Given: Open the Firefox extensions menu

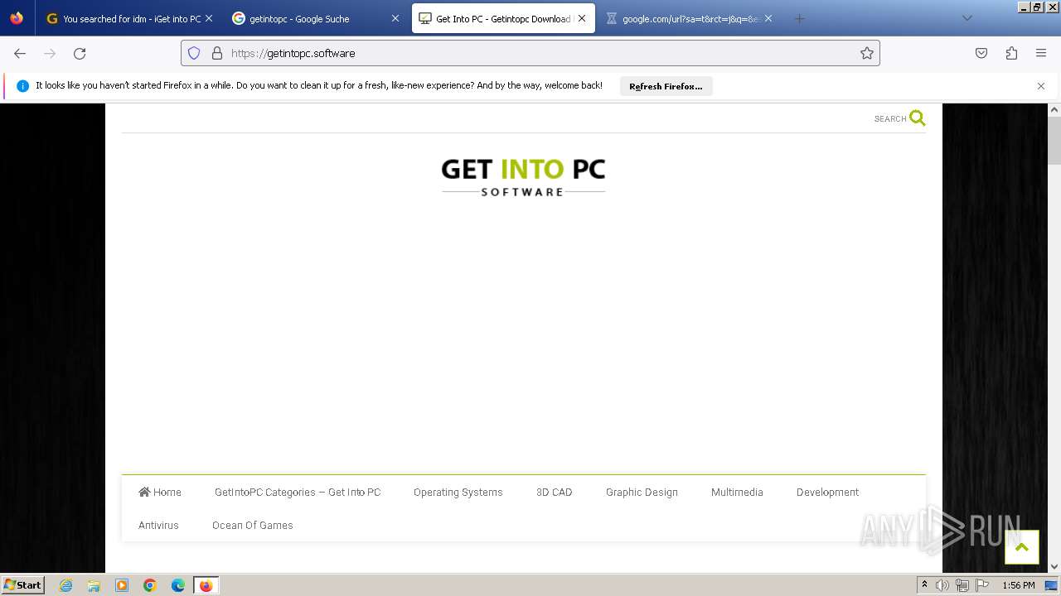Looking at the screenshot, I should [x=1011, y=53].
